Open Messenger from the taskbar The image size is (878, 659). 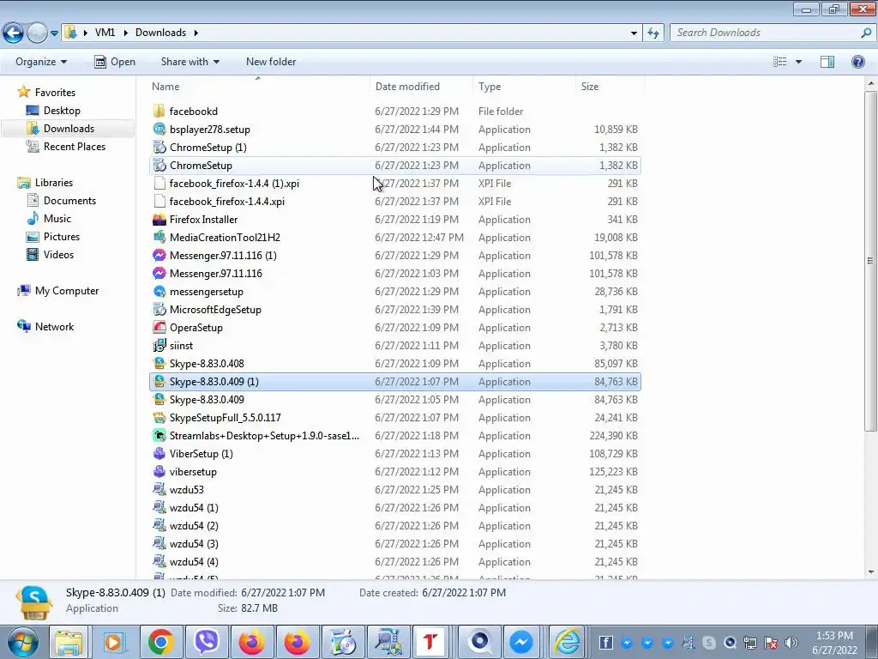520,642
